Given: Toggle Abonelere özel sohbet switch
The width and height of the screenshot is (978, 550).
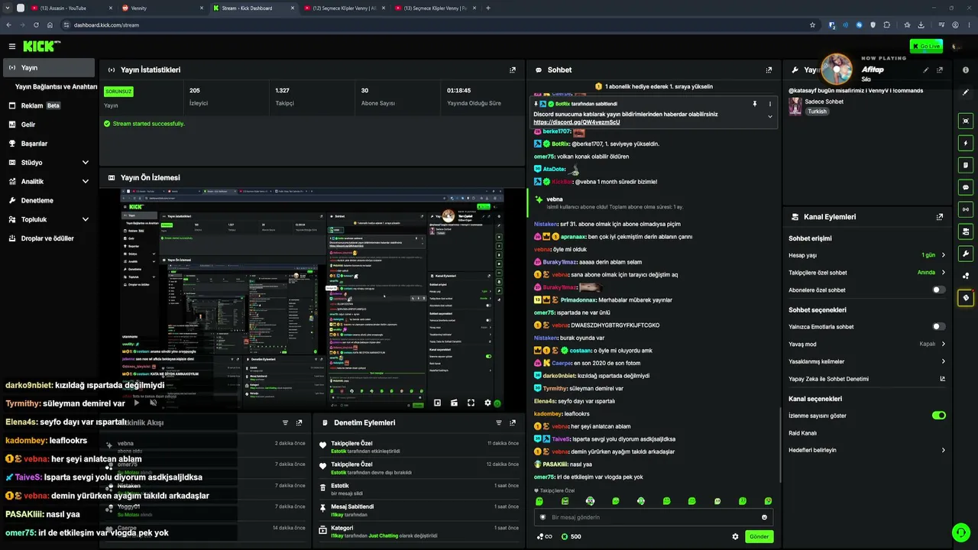Looking at the screenshot, I should pos(939,290).
